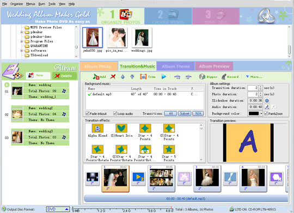Viewport: 294px width, 213px height.
Task: Click the transition icon after slide 1
Action: click(x=138, y=179)
